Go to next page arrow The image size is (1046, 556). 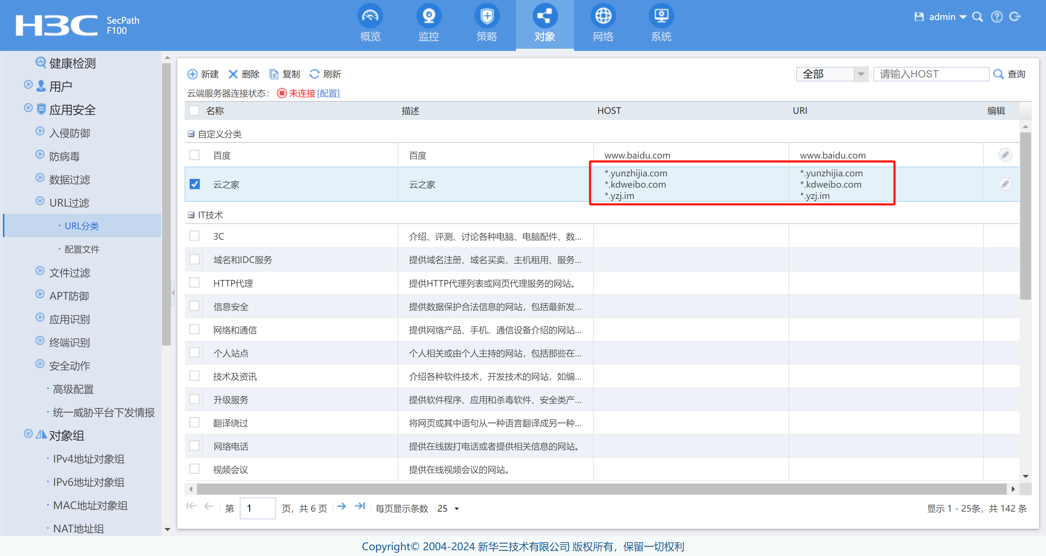coord(342,507)
